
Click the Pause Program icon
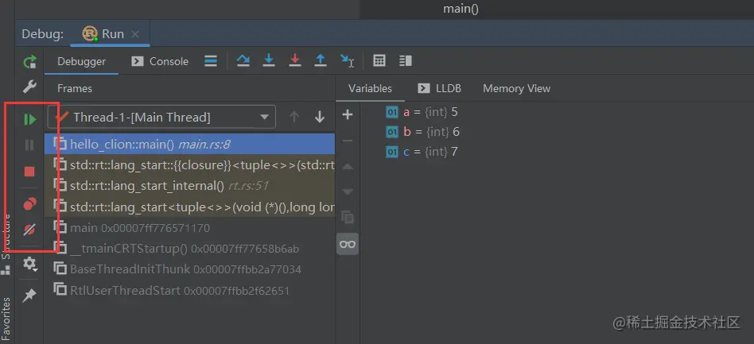29,145
